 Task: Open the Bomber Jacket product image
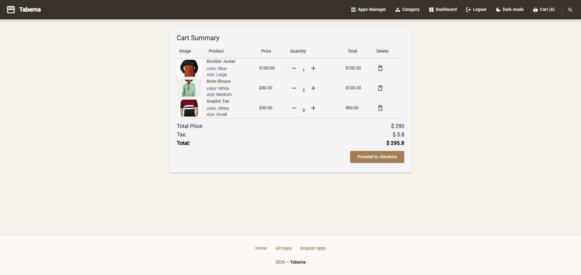pos(189,68)
